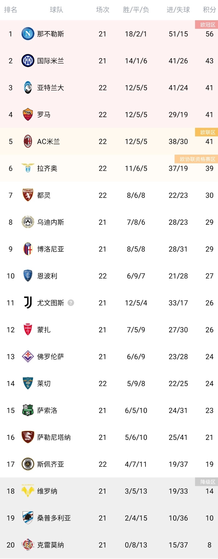Click the 排名 column header

tap(11, 10)
